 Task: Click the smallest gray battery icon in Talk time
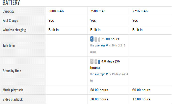point(99,39)
